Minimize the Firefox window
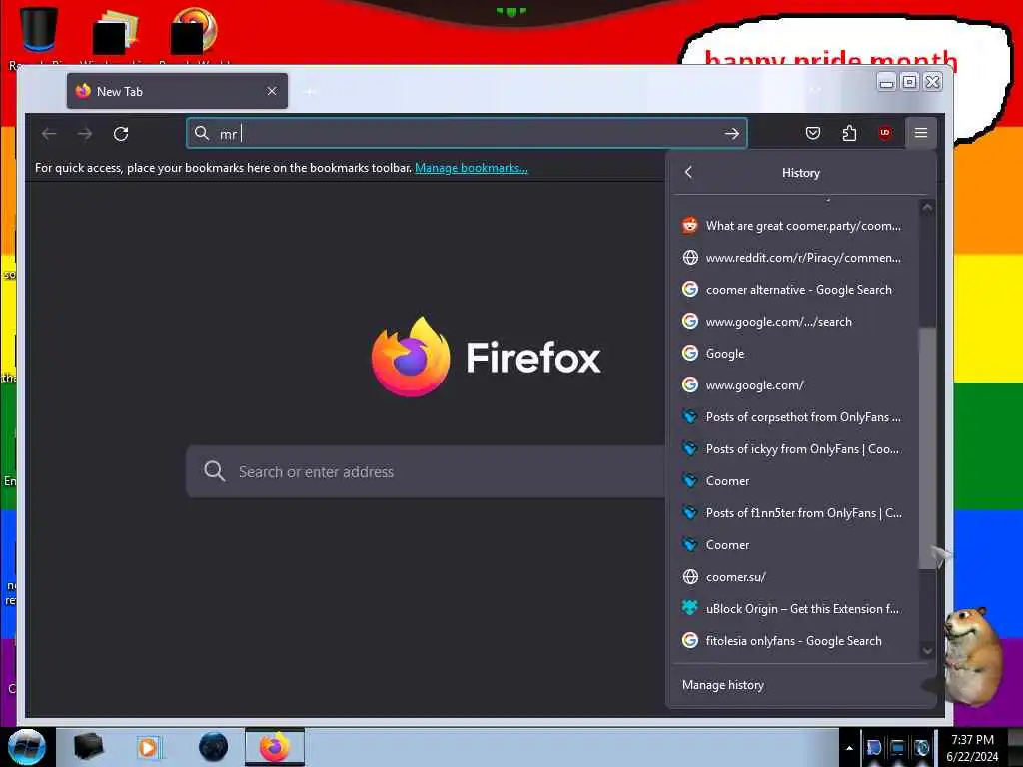The height and width of the screenshot is (767, 1023). tap(886, 82)
